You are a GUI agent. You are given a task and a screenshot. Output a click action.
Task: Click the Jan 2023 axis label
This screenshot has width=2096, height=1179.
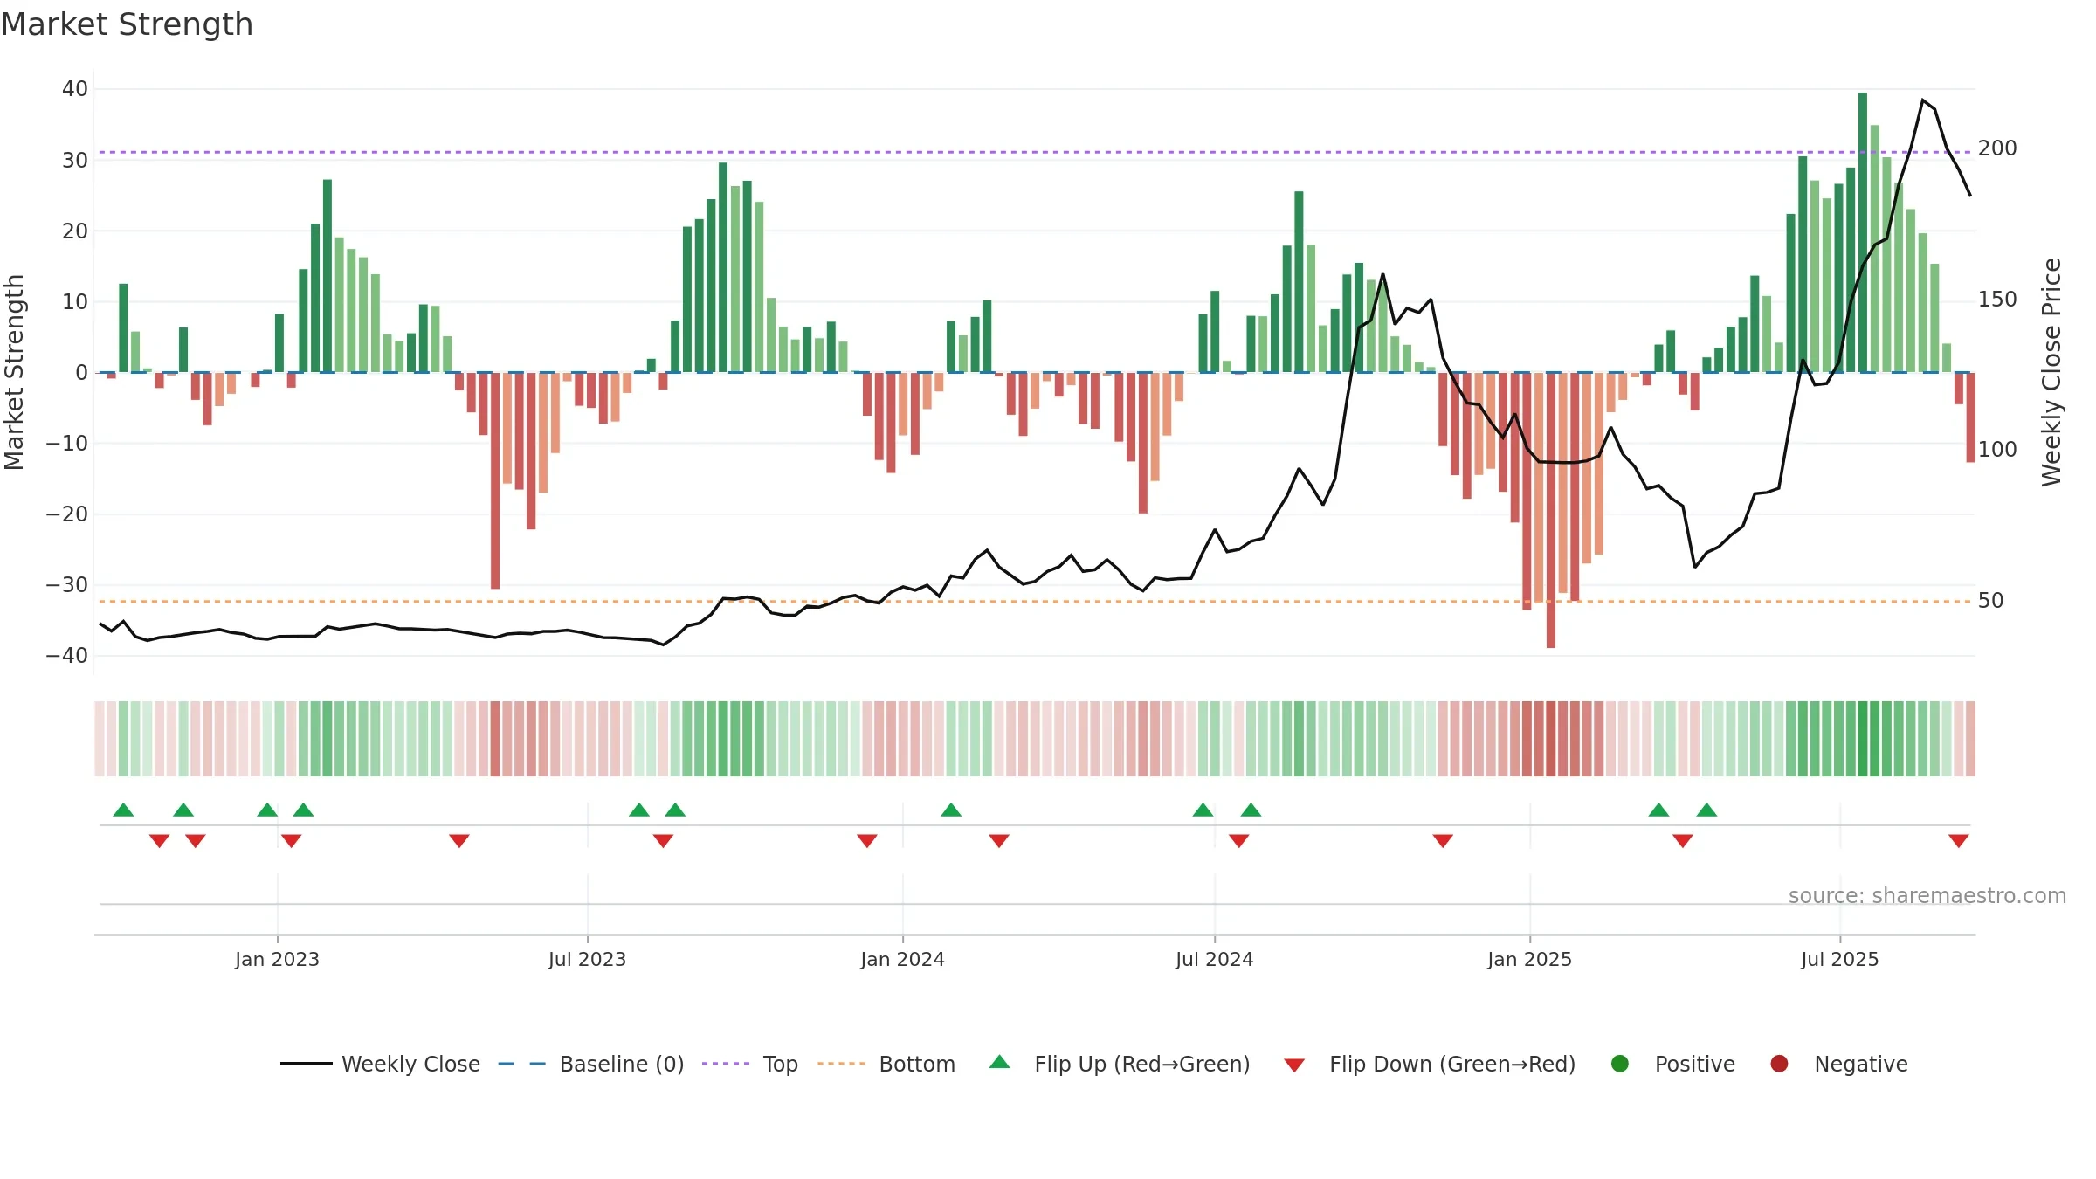[x=277, y=959]
